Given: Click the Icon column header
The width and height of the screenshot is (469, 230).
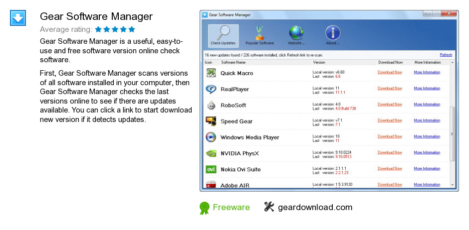Looking at the screenshot, I should (x=209, y=62).
